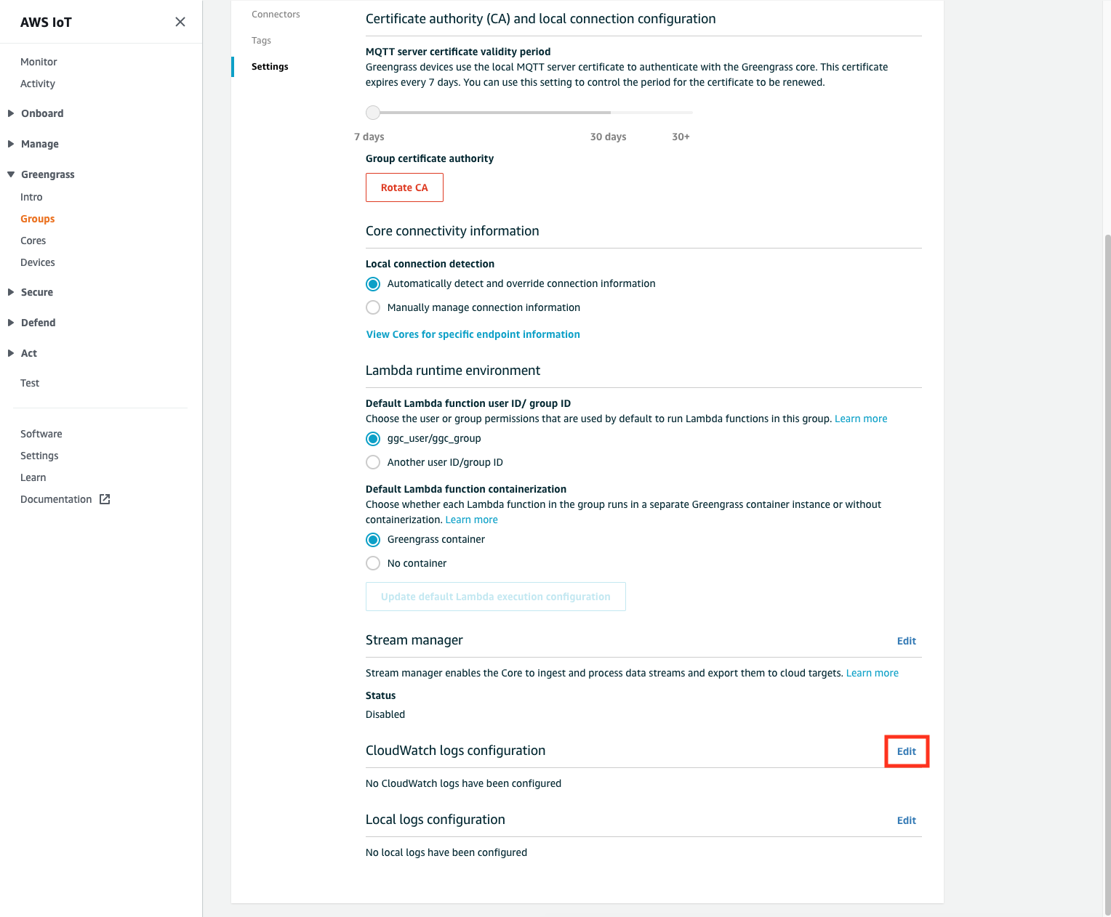
Task: Click Update default Lambda execution configuration
Action: (x=495, y=597)
